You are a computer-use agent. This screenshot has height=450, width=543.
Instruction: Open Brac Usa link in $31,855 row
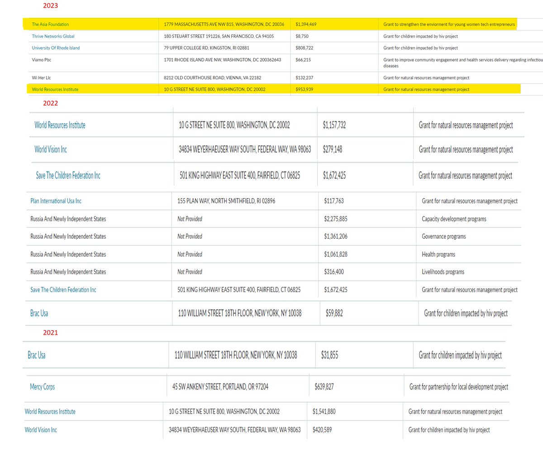(36, 355)
